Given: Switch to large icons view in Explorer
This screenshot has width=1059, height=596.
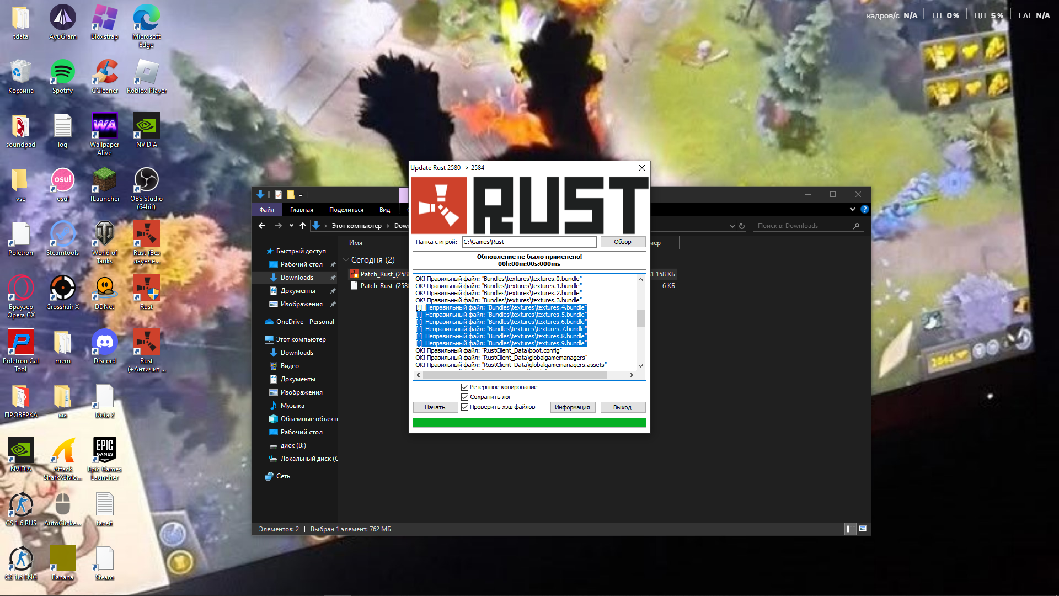Looking at the screenshot, I should (863, 529).
